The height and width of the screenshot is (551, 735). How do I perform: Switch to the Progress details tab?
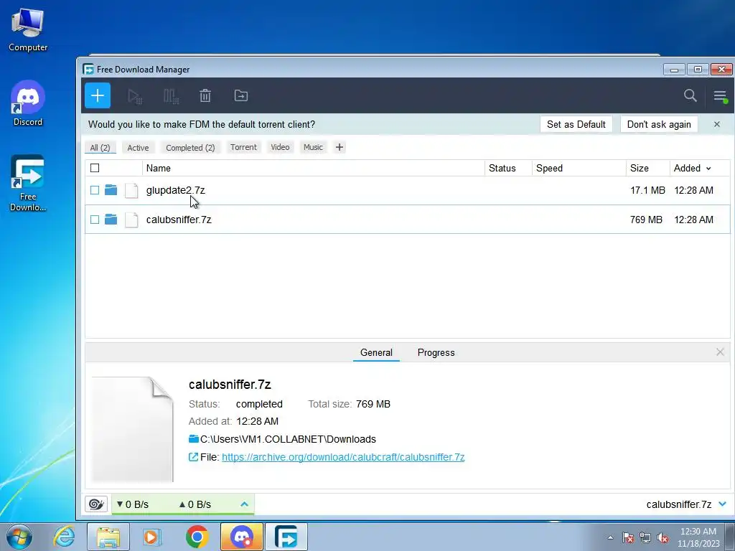436,352
